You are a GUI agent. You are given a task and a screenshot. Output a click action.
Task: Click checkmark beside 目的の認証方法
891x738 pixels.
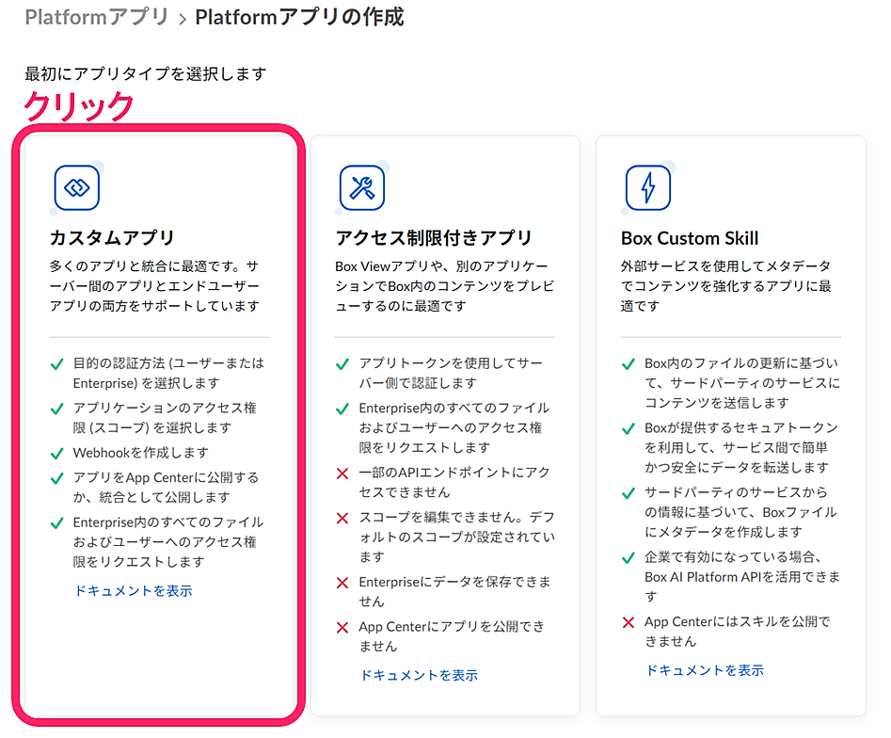coord(56,364)
